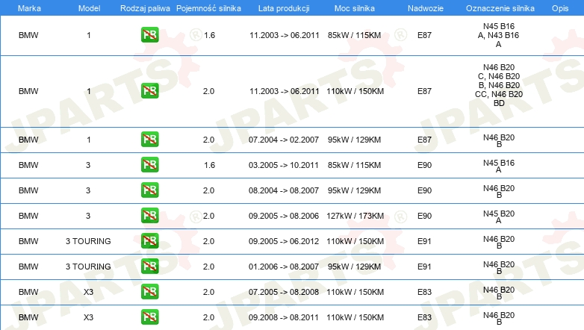The height and width of the screenshot is (330, 584).
Task: Select petrol icon in 08.2004 -> 08.2007 row
Action: 149,190
